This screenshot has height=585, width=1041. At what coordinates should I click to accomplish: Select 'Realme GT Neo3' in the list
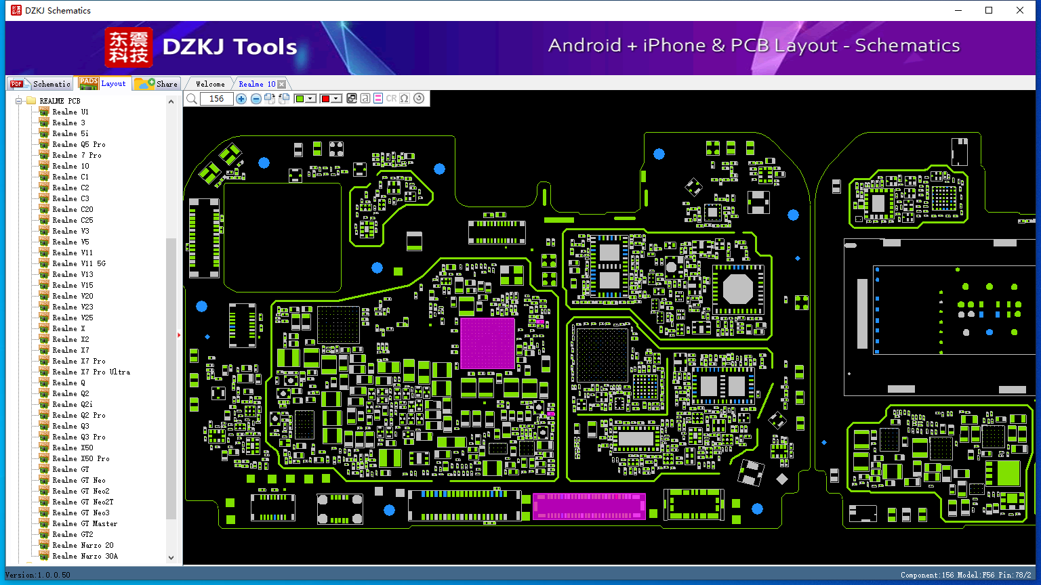pyautogui.click(x=81, y=513)
